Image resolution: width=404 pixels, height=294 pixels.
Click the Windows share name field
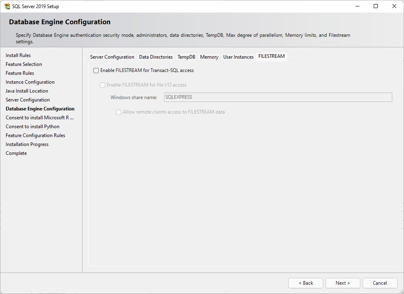click(278, 97)
